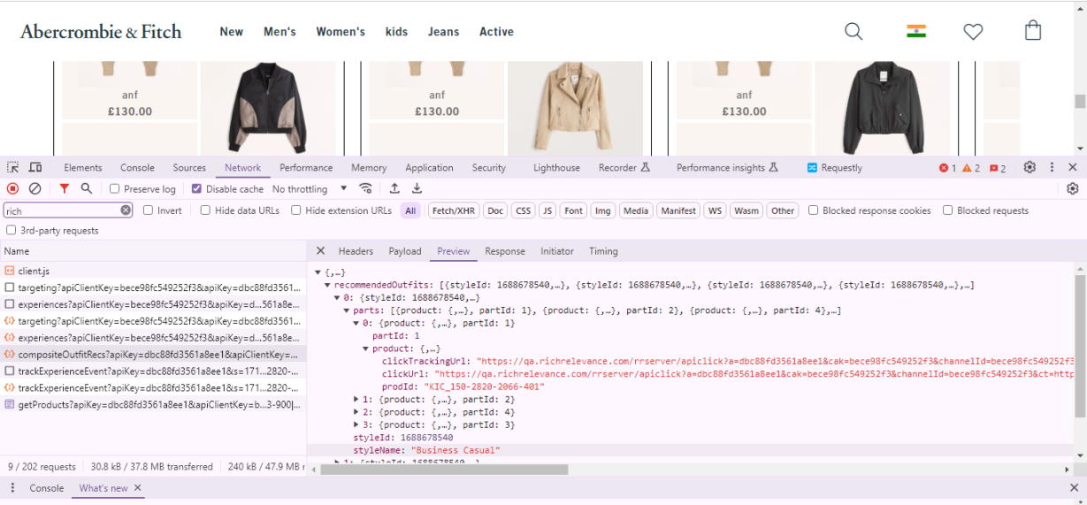The image size is (1087, 505).
Task: Filter requests by Img type
Action: click(603, 210)
